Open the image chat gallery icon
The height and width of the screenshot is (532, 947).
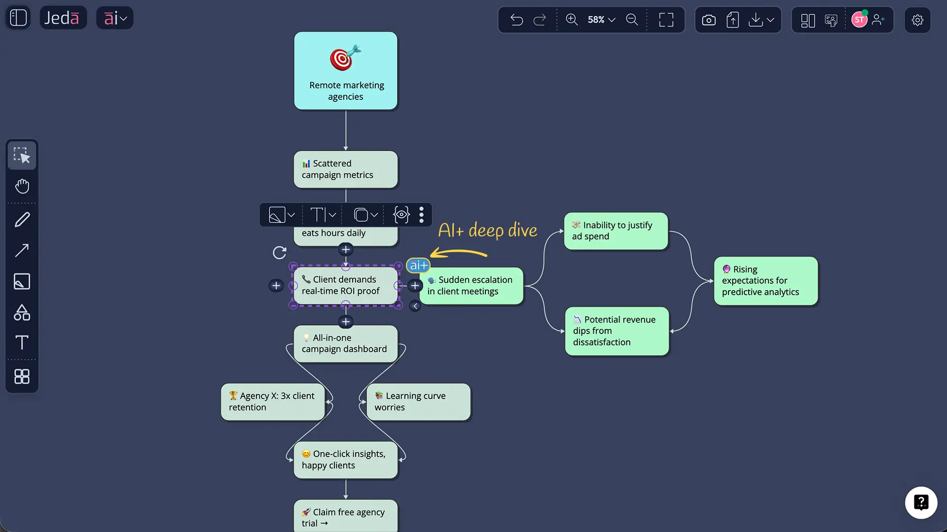[831, 20]
